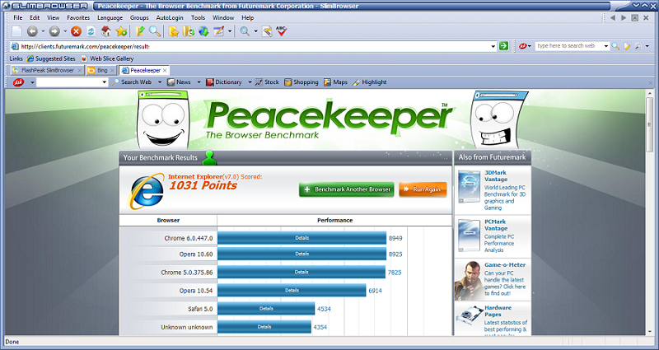Open the Suggested Sites link
This screenshot has width=659, height=350.
(x=51, y=58)
